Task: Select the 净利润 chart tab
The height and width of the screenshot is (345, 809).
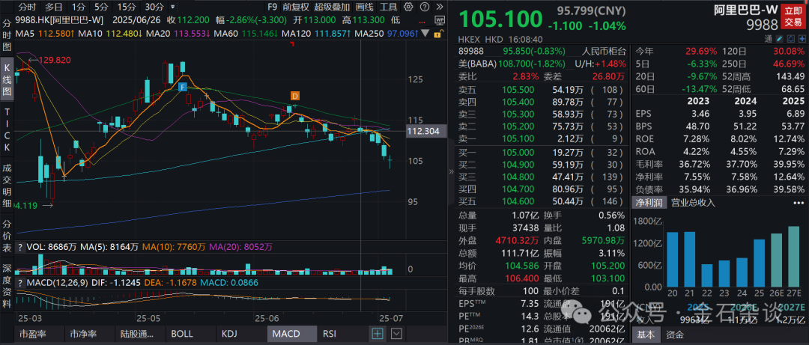Action: [x=649, y=203]
